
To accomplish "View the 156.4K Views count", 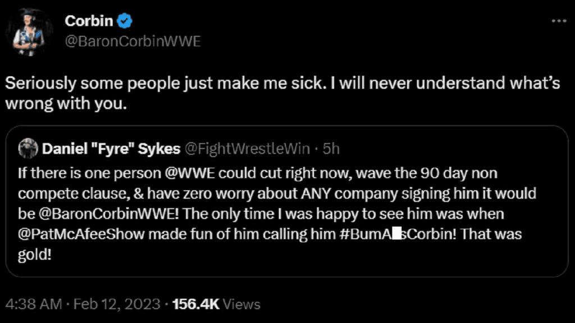I will (216, 304).
